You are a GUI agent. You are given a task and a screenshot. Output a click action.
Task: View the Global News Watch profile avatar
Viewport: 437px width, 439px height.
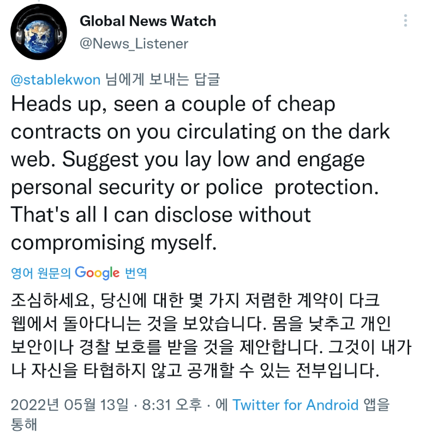[39, 32]
